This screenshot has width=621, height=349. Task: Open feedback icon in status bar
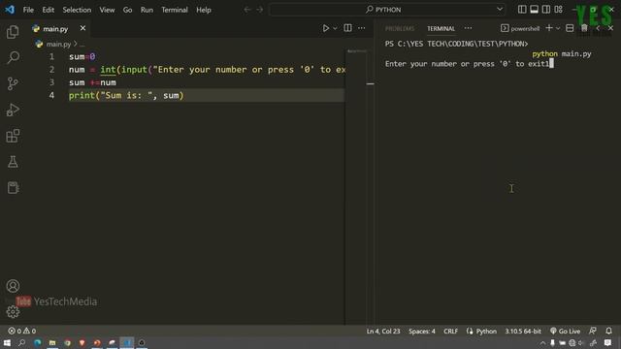[x=593, y=331]
